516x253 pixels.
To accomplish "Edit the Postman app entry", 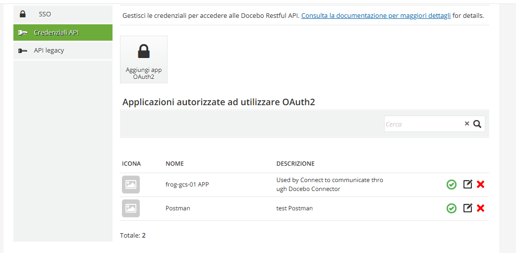I will (x=467, y=208).
